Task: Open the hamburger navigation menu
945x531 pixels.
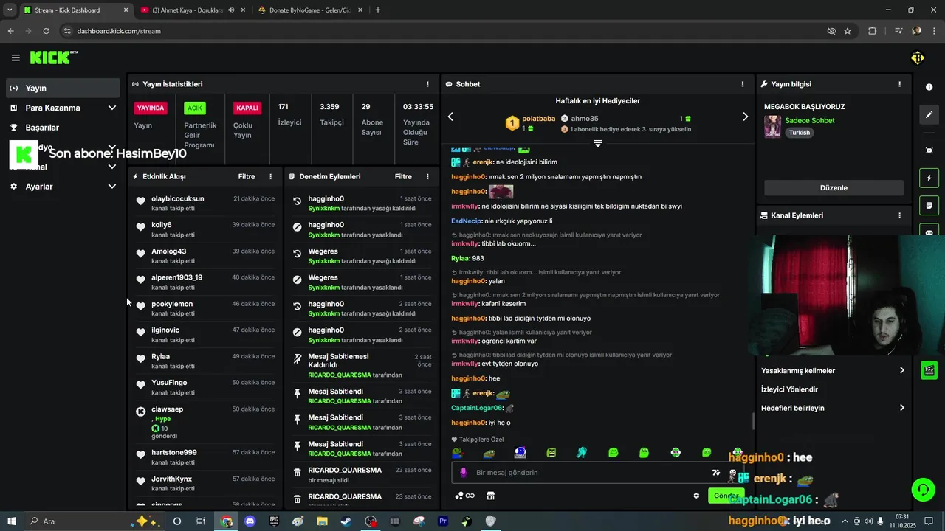Action: [16, 58]
